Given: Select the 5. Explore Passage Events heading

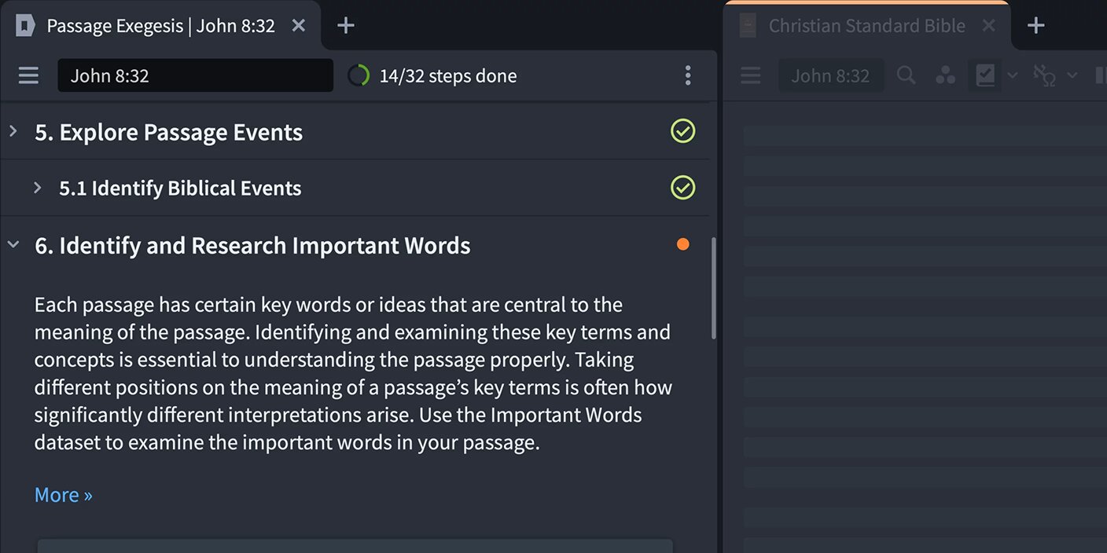Looking at the screenshot, I should 168,132.
